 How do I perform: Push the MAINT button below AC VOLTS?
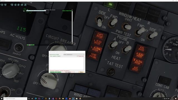[19, 47]
